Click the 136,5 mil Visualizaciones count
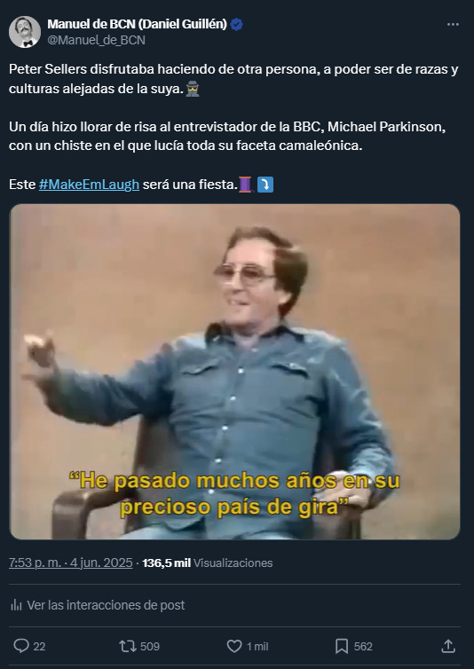Screen dimensions: 474x669 pos(207,563)
